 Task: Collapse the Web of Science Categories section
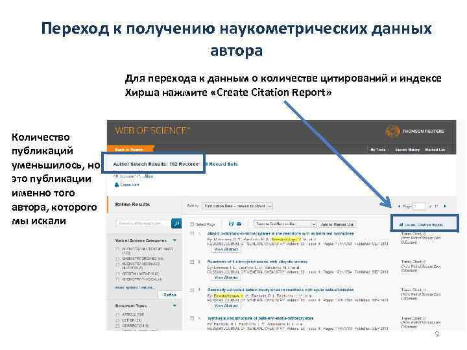(x=175, y=240)
